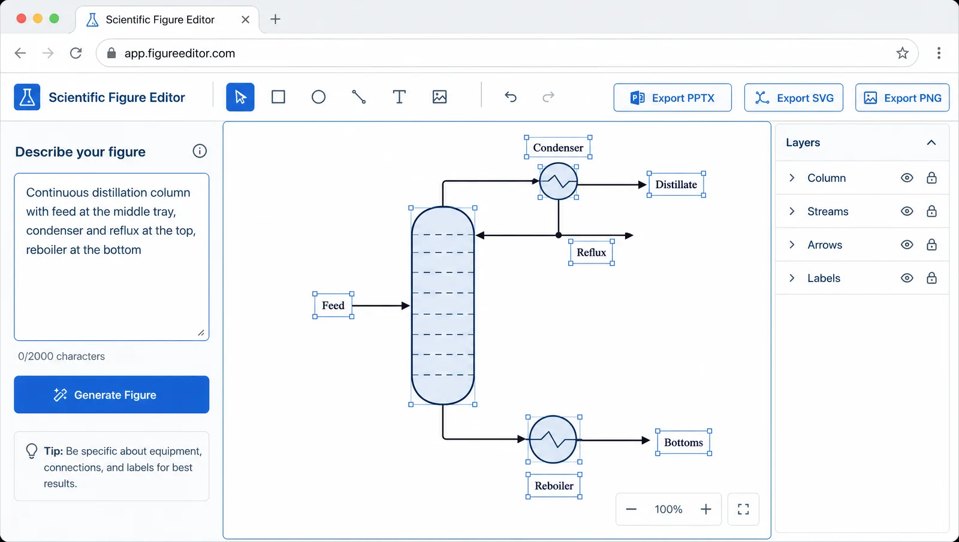Select the pointer selection tool
959x542 pixels.
[x=240, y=97]
